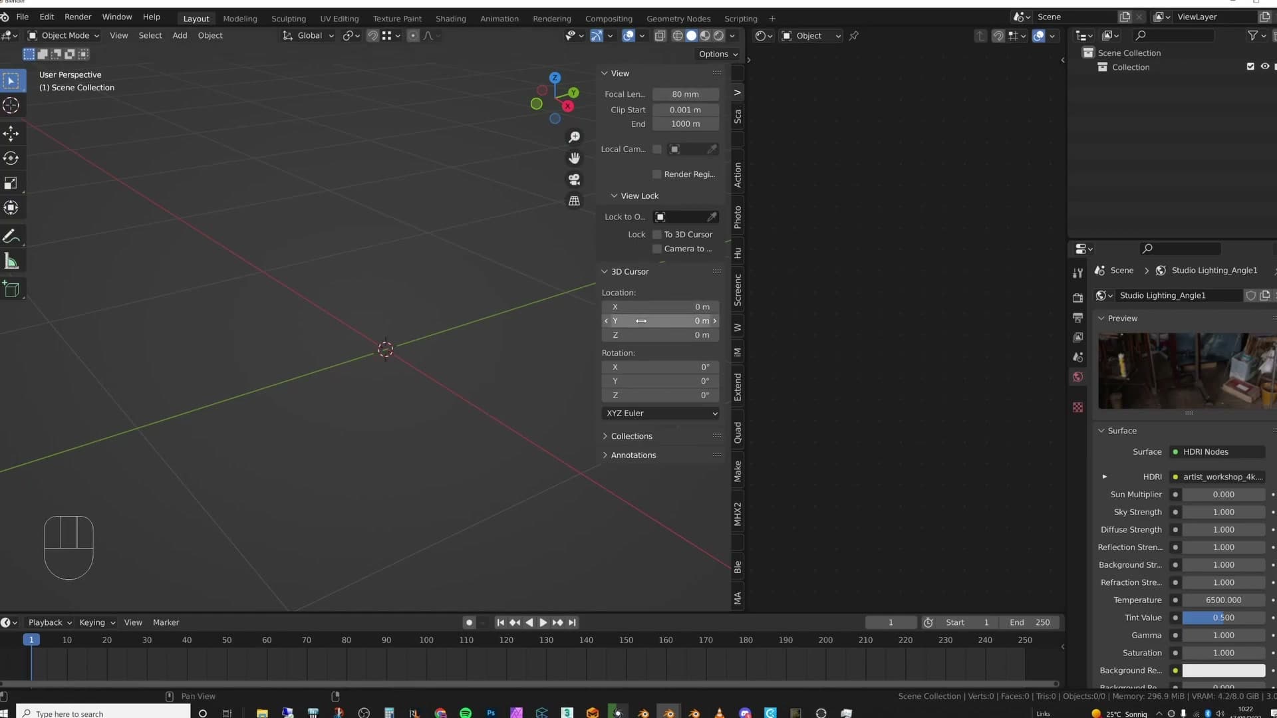
Task: Toggle Collection exclude checkbox in outliner
Action: tap(1250, 66)
